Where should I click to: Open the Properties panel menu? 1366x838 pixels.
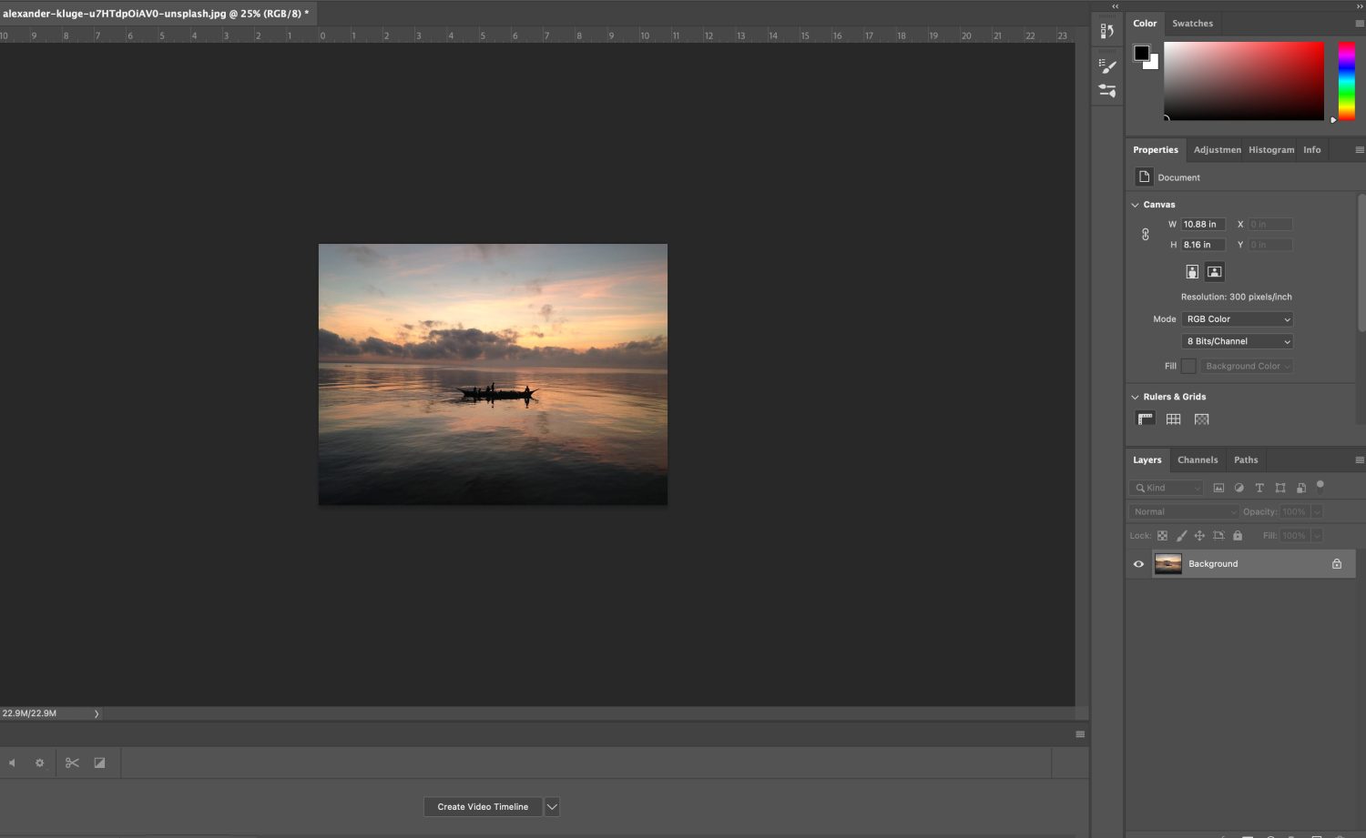click(x=1360, y=150)
